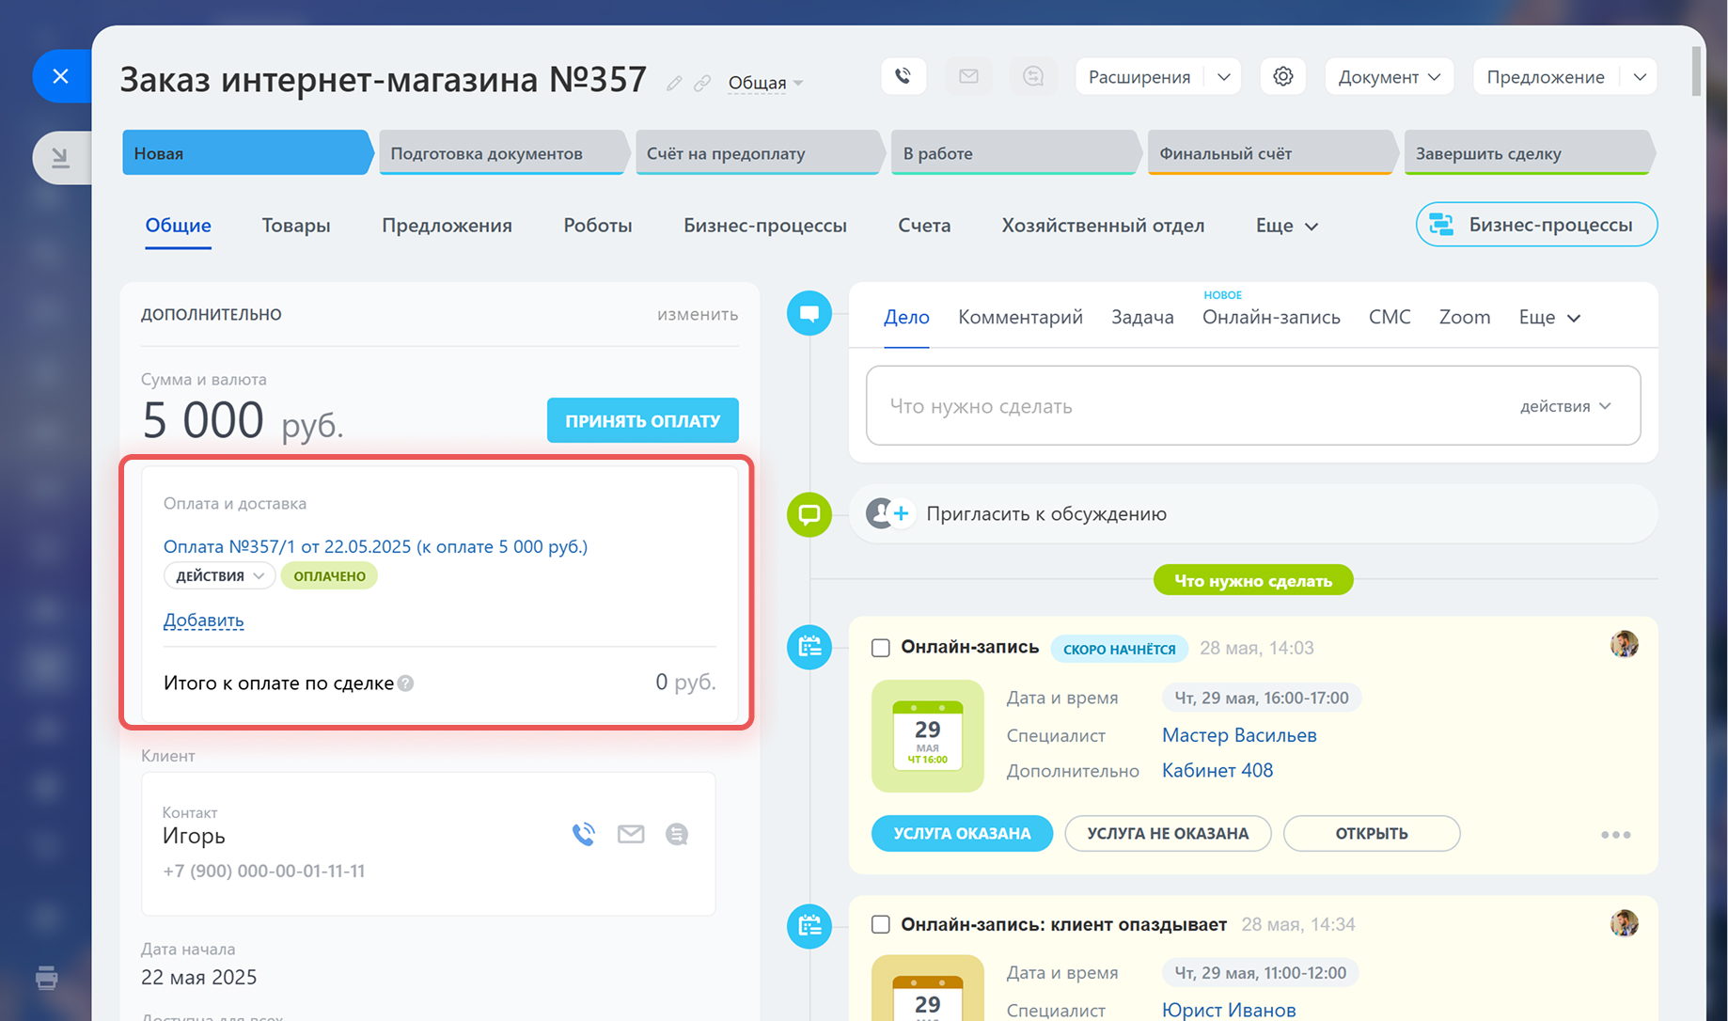Click the vertical scrollbar on the right edge
Viewport: 1728px width, 1021px height.
pyautogui.click(x=1697, y=71)
